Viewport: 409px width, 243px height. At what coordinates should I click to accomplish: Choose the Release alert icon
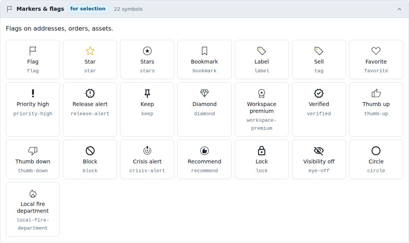click(90, 93)
